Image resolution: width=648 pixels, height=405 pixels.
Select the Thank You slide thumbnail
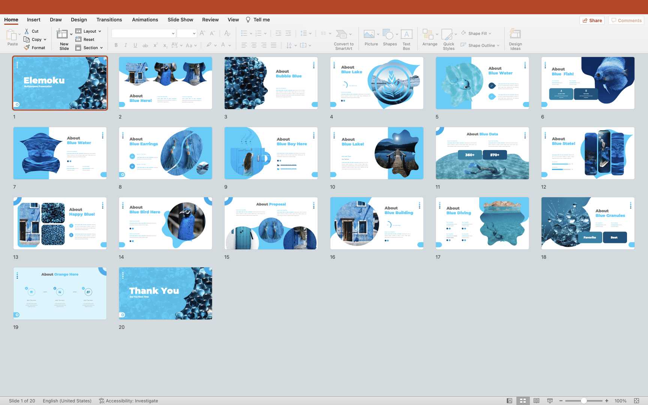165,293
